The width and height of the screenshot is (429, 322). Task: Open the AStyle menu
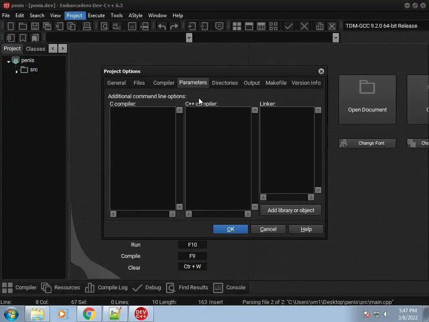pos(135,16)
